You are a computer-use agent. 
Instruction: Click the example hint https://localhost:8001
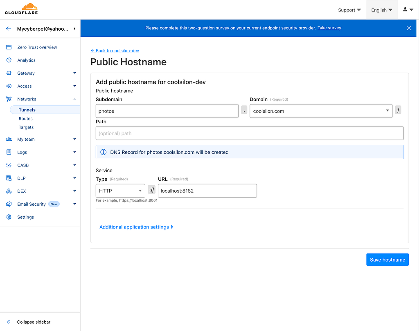tap(127, 200)
